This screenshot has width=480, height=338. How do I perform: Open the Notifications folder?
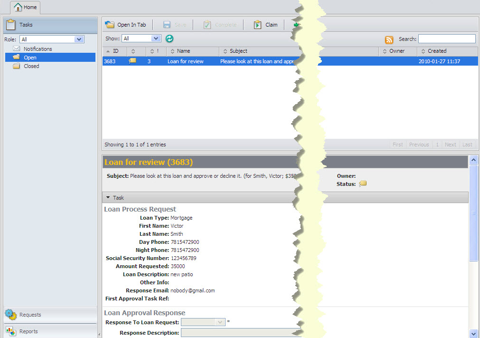click(38, 49)
